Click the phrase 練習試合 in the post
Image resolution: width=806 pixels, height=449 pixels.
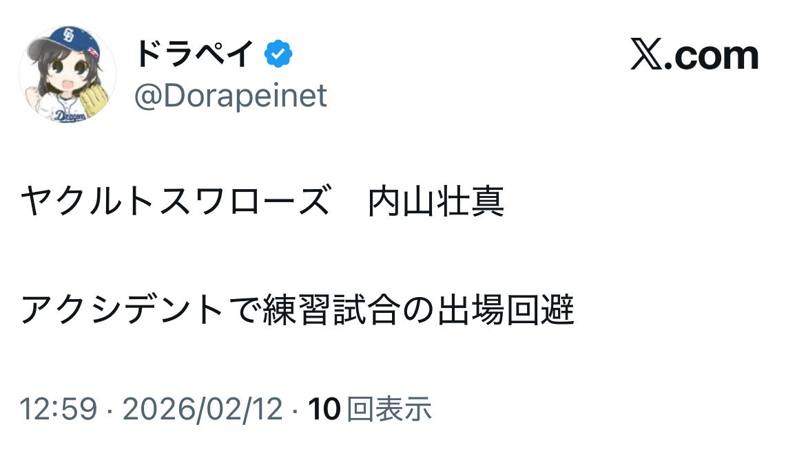click(x=332, y=311)
